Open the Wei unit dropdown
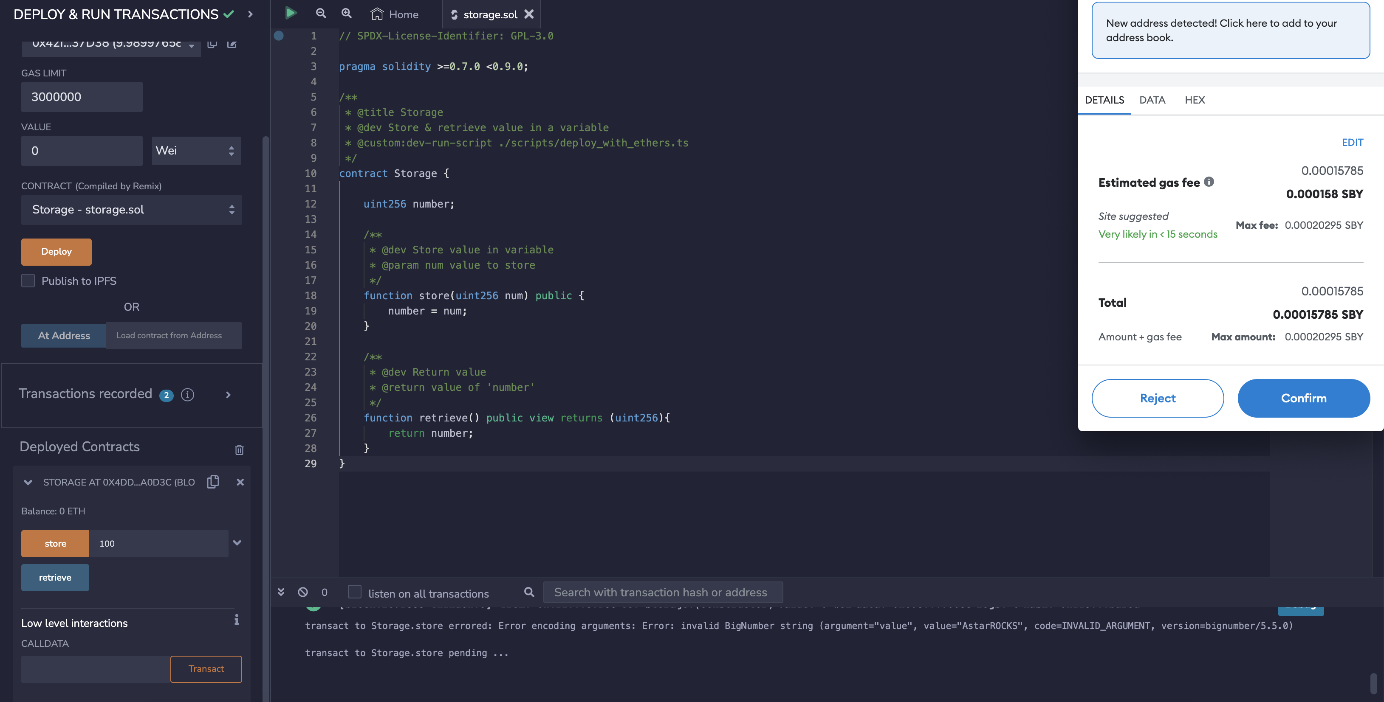 tap(196, 151)
